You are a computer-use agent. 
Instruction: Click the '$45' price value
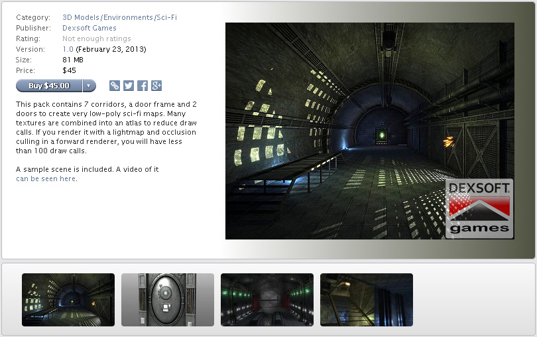tap(69, 70)
